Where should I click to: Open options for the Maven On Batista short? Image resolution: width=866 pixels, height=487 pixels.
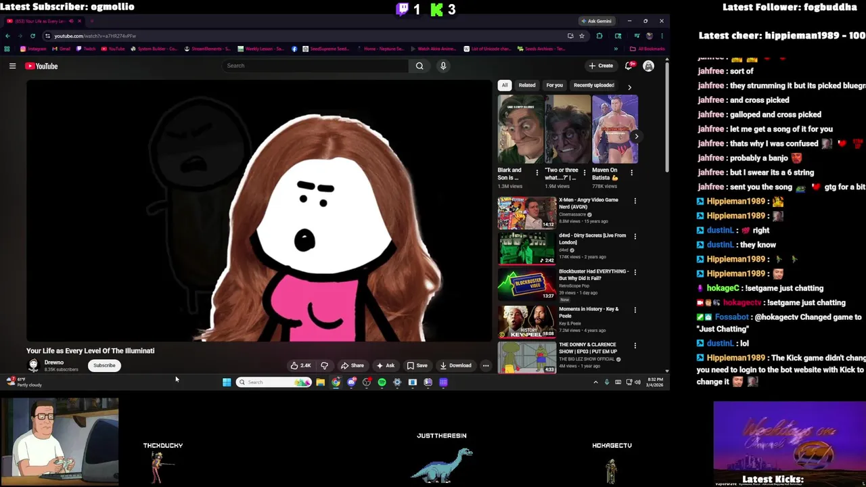[x=631, y=172]
